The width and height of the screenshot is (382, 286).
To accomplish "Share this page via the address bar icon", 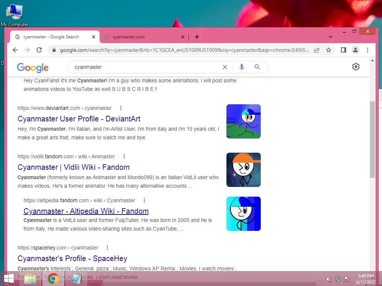I will tap(317, 50).
